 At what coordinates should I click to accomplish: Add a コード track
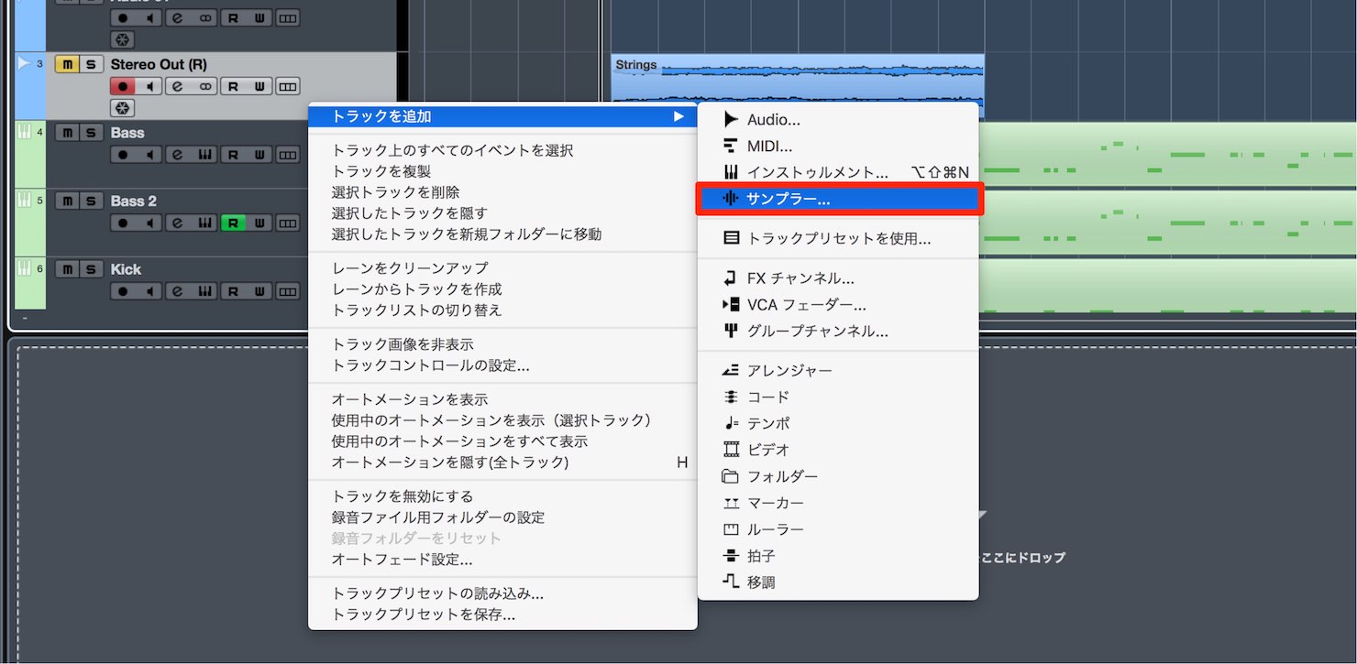coord(838,397)
